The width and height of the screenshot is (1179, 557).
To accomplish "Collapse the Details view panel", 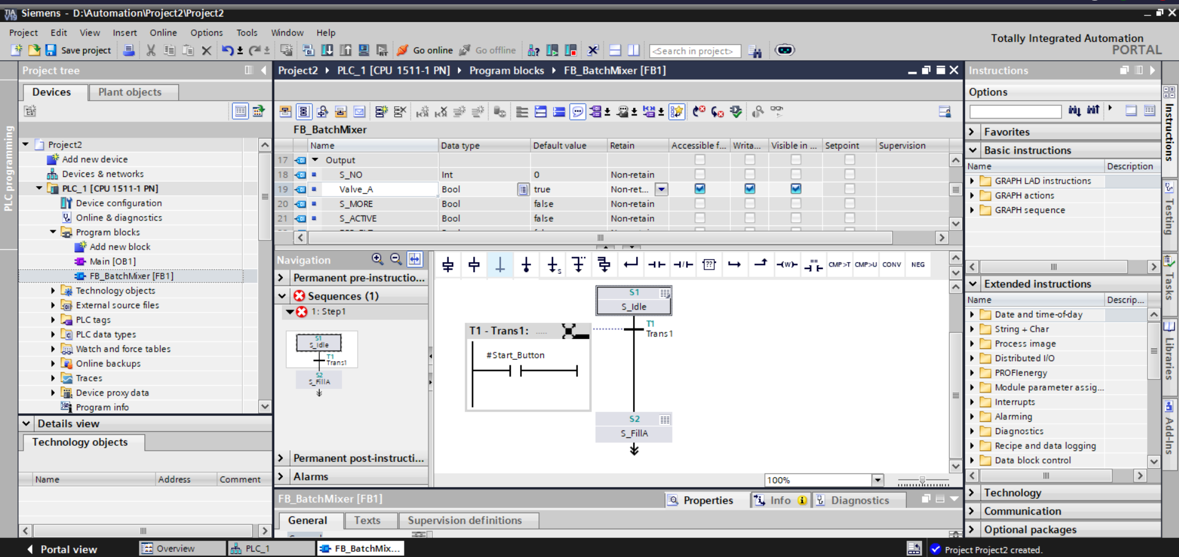I will click(x=26, y=423).
